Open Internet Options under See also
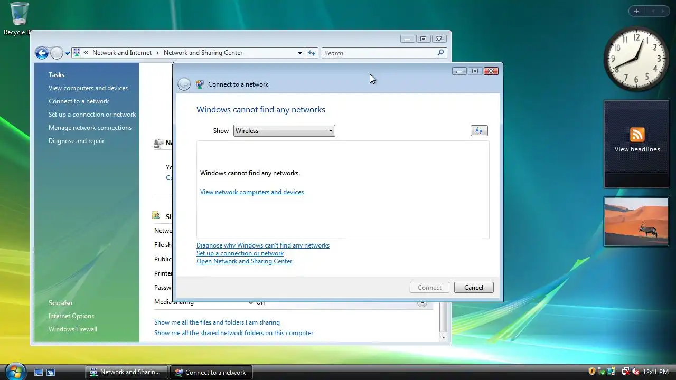The image size is (676, 380). click(71, 316)
